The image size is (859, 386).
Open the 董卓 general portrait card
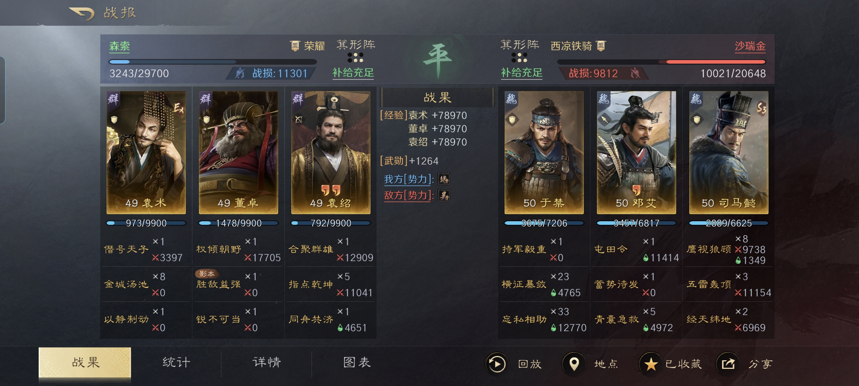(238, 153)
